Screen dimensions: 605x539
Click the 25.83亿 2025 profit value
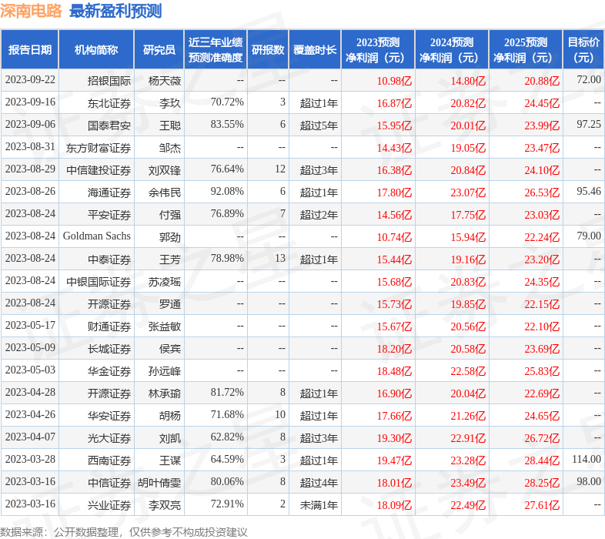542,371
